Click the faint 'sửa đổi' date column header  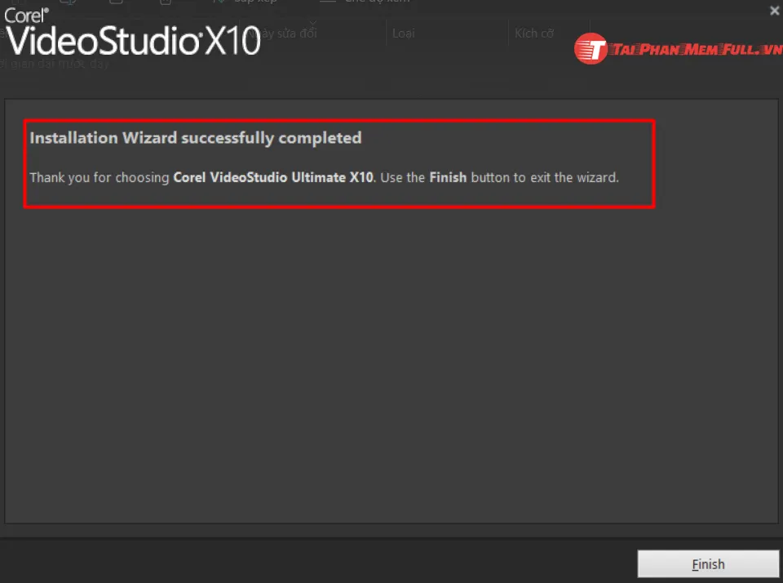tap(297, 33)
